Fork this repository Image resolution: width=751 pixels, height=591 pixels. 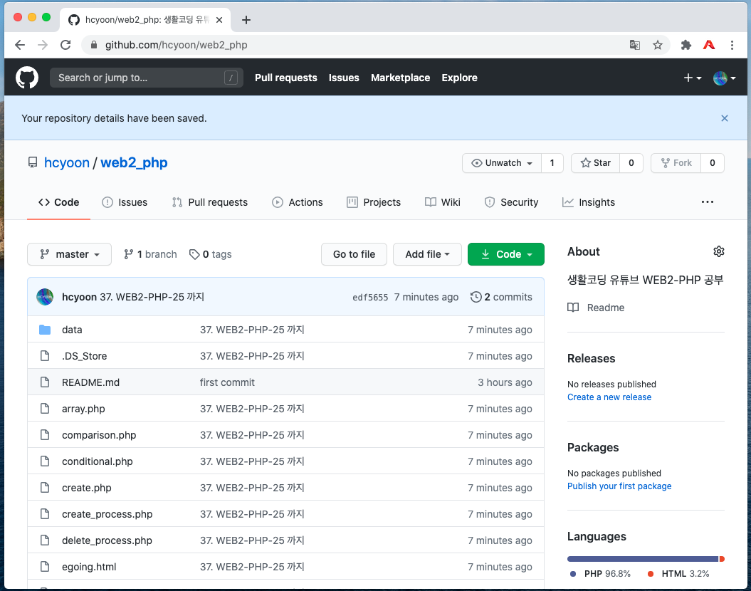(x=676, y=163)
